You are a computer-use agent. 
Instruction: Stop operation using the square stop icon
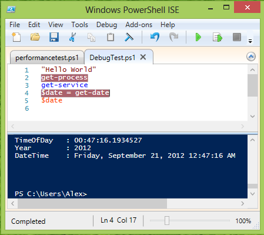(x=237, y=37)
